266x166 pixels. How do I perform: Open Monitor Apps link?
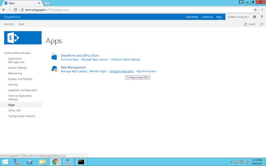[98, 71]
